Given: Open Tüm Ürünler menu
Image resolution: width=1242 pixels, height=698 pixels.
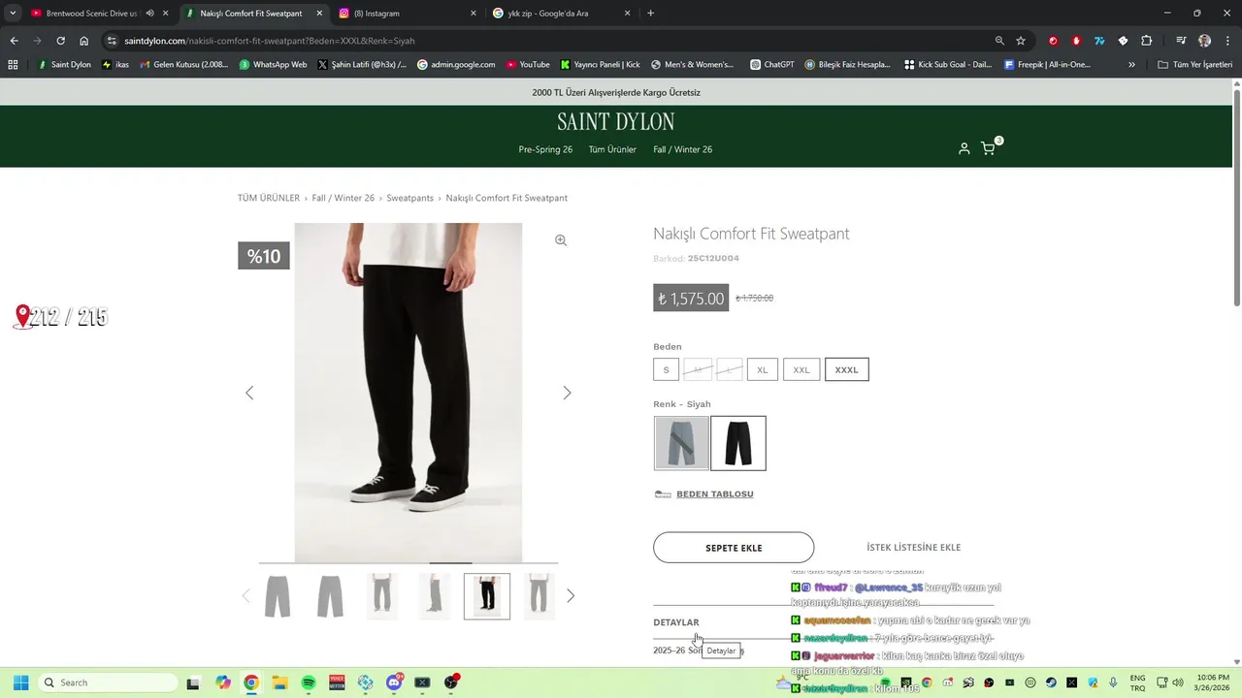Looking at the screenshot, I should (612, 149).
